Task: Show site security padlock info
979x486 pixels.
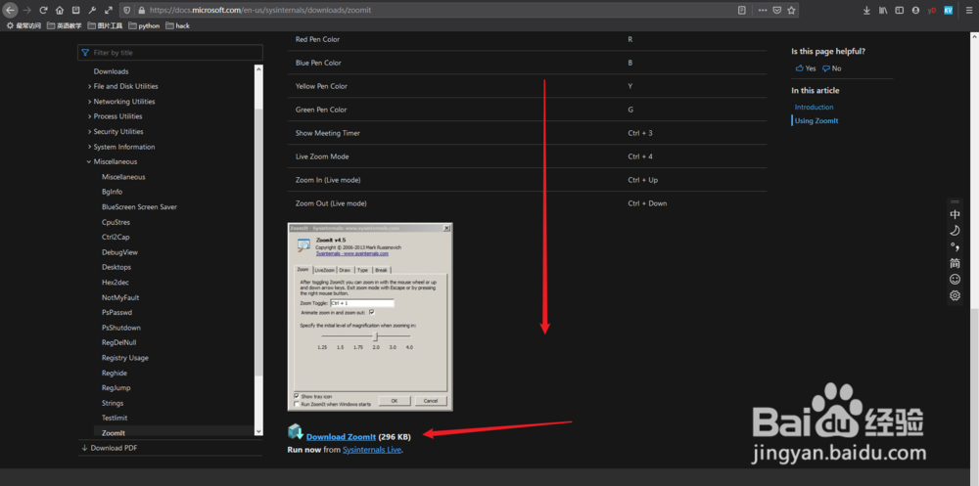Action: (x=140, y=10)
